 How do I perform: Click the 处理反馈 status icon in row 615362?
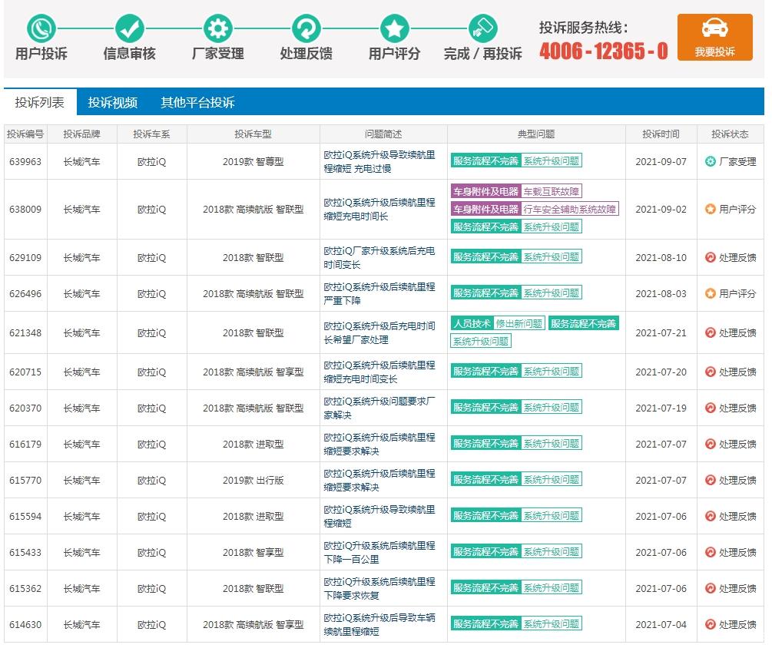pyautogui.click(x=710, y=588)
